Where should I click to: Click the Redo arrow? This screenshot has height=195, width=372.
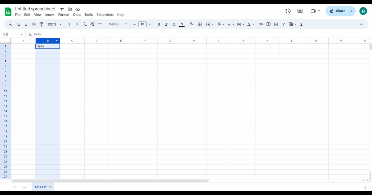point(26,24)
